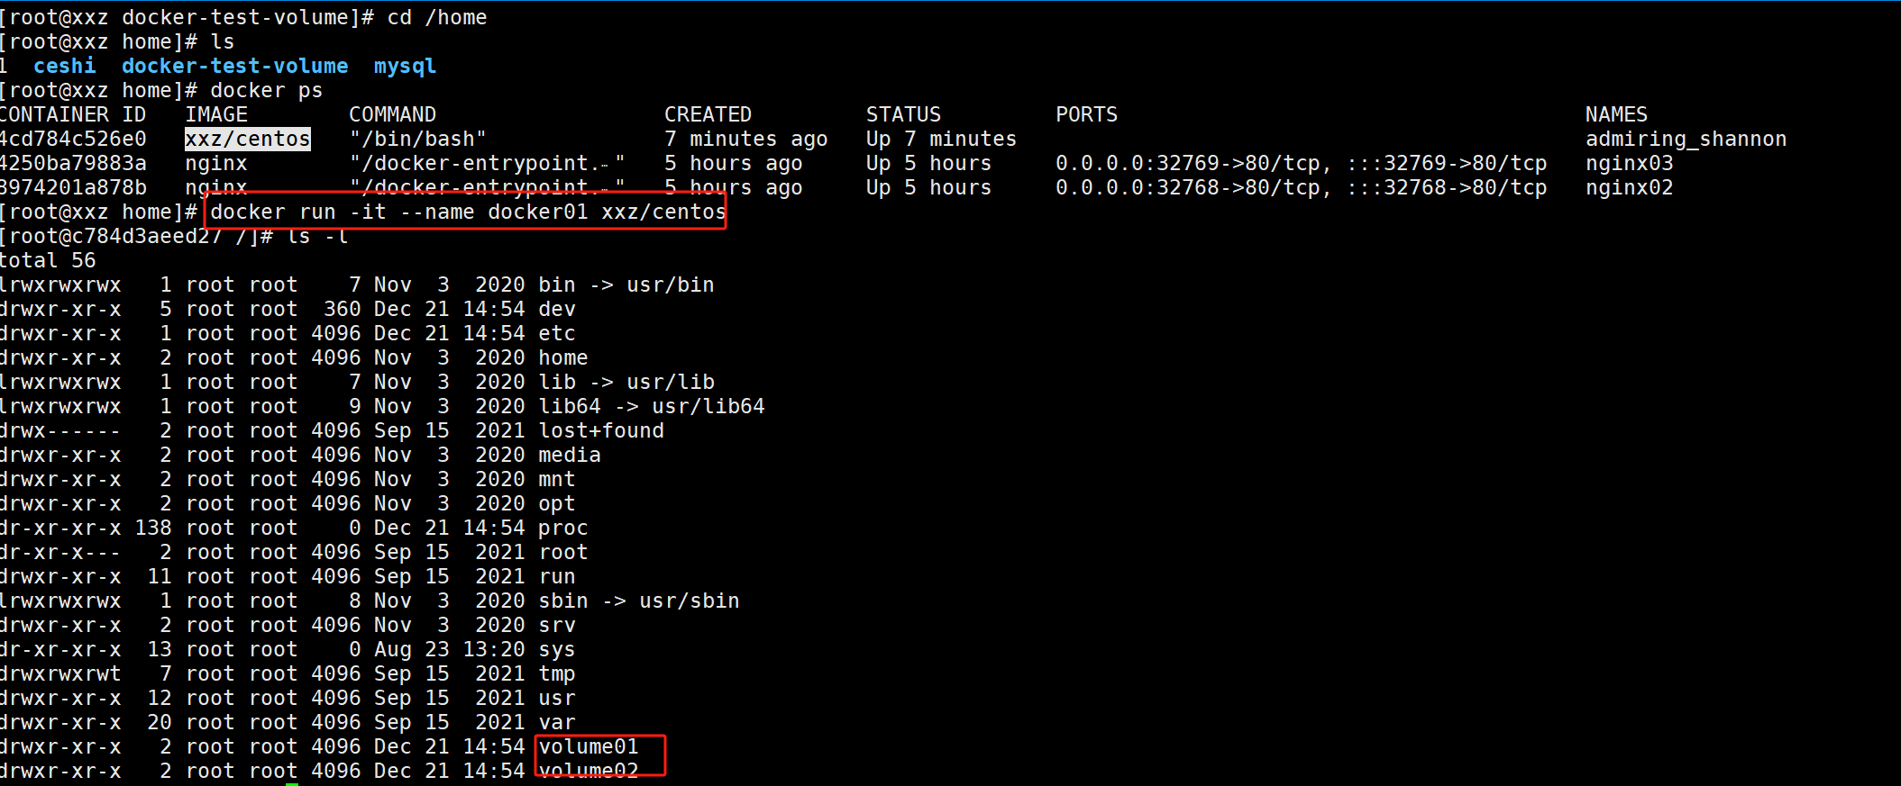The height and width of the screenshot is (786, 1901).
Task: Click the mysql directory name
Action: [x=405, y=67]
